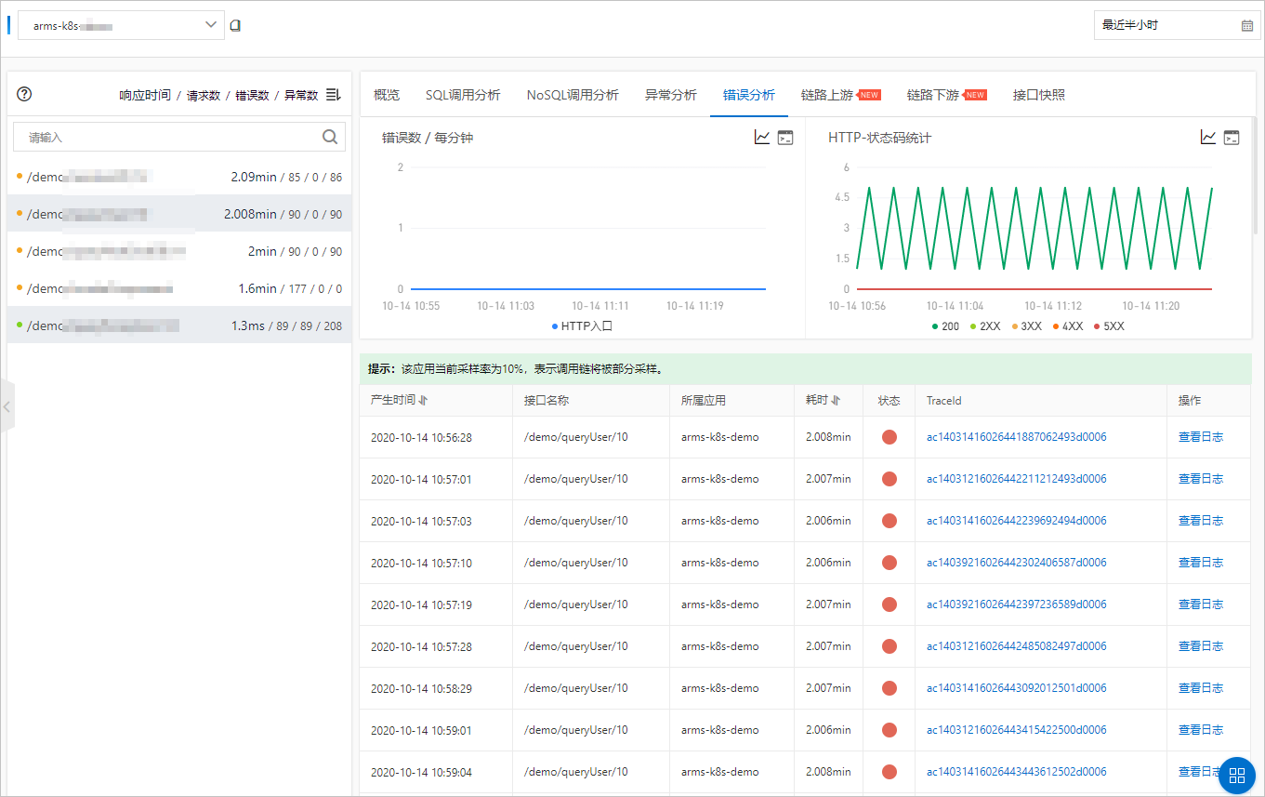
Task: Click the help question mark icon
Action: 25,94
